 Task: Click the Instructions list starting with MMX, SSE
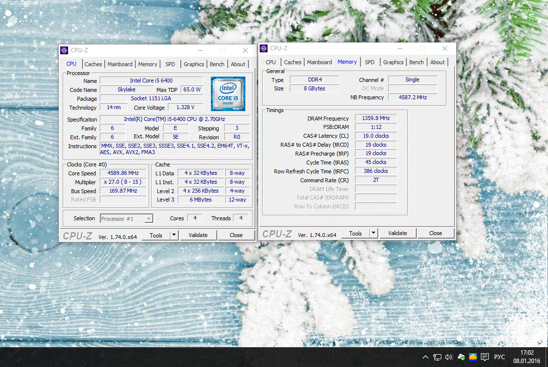point(175,149)
